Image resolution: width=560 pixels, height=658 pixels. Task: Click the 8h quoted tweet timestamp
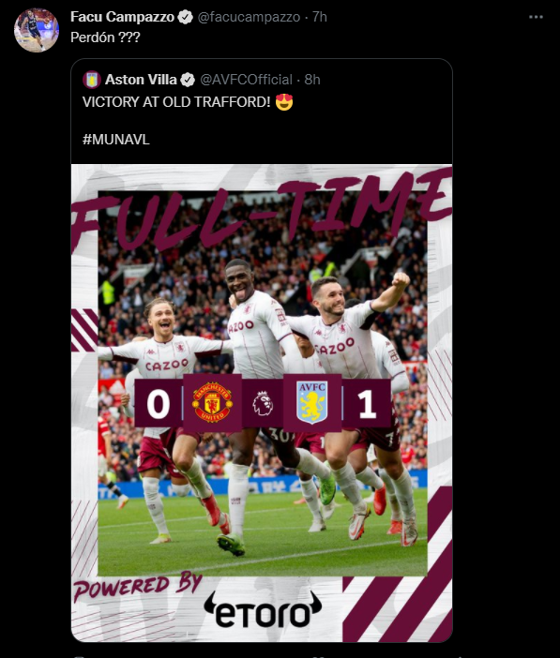312,80
